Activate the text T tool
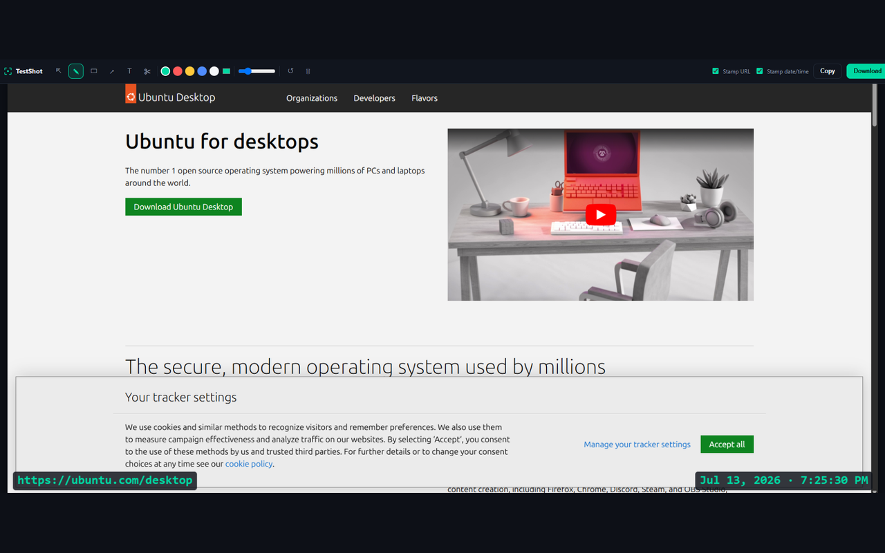Image resolution: width=885 pixels, height=553 pixels. [x=129, y=71]
